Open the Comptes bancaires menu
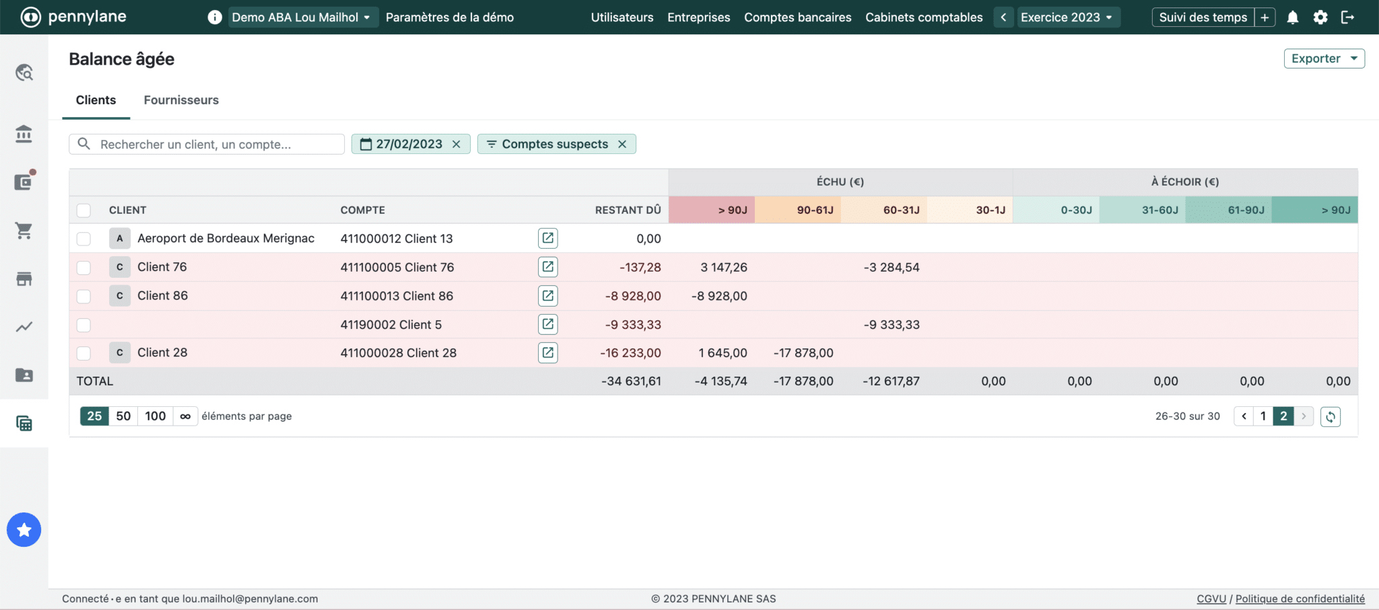The image size is (1379, 610). [x=797, y=17]
